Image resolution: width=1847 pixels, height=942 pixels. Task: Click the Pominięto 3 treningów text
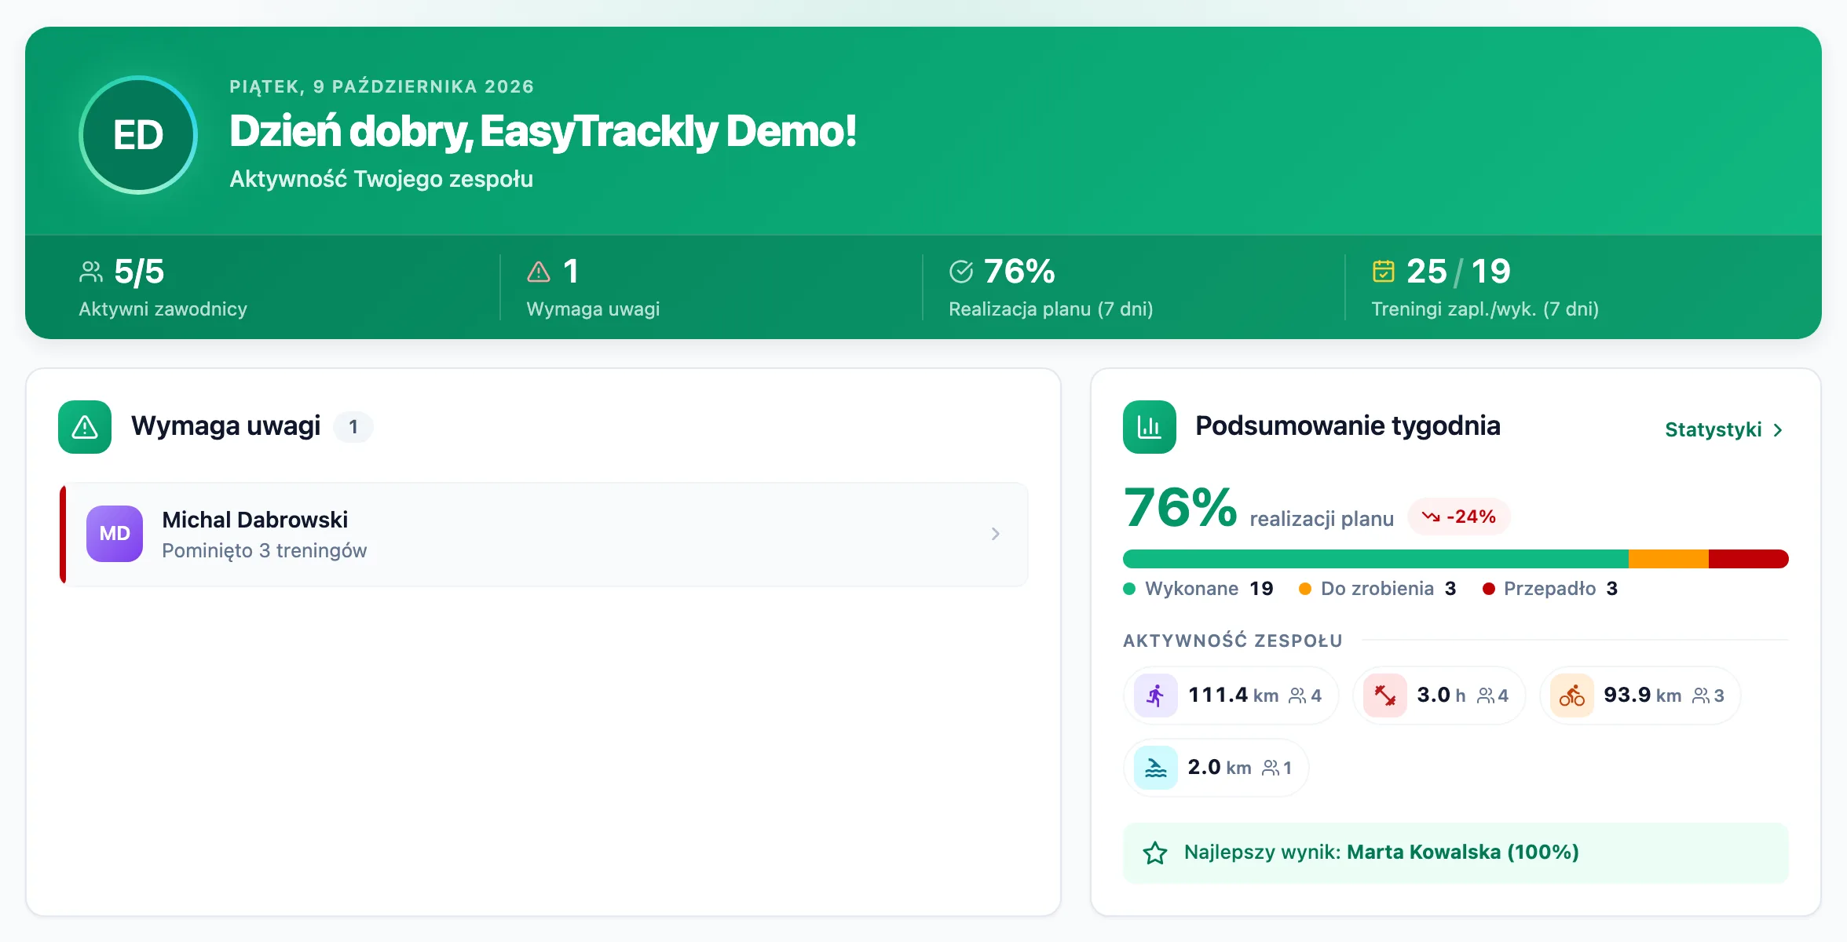point(265,551)
